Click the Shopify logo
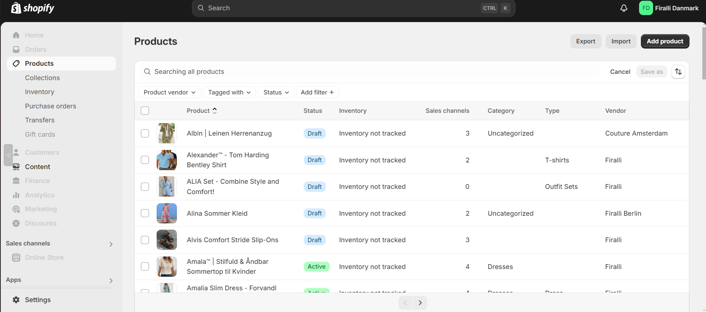 [32, 8]
